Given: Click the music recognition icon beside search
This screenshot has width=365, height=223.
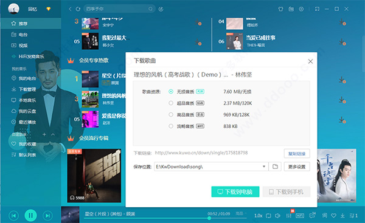Looking at the screenshot, I should click(x=161, y=9).
